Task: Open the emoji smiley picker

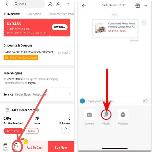Action: pos(145,101)
